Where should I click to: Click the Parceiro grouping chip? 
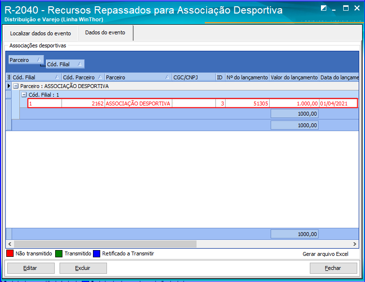[26, 60]
